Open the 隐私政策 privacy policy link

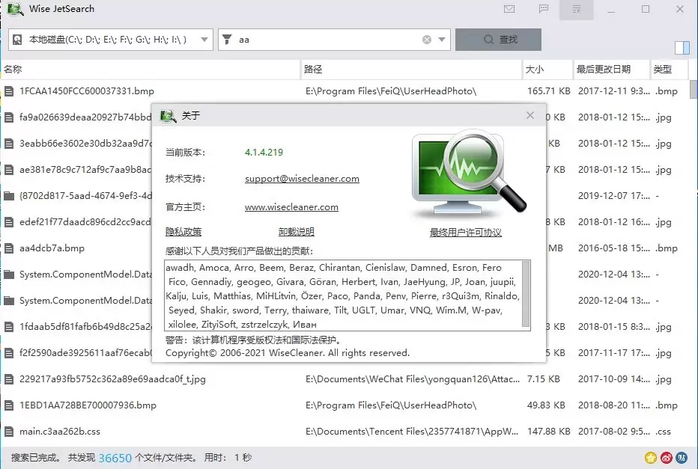pos(183,232)
